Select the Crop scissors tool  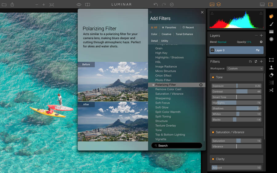[x=271, y=90]
